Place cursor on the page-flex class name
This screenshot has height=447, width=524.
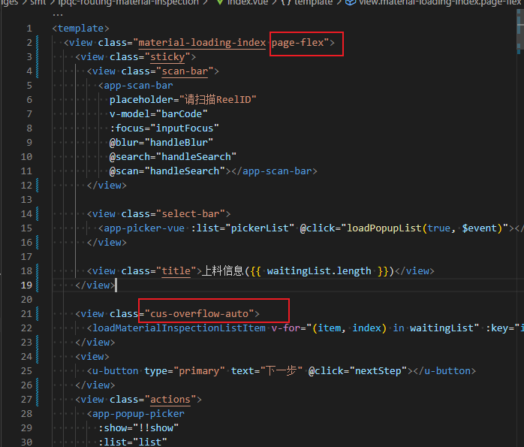click(298, 43)
